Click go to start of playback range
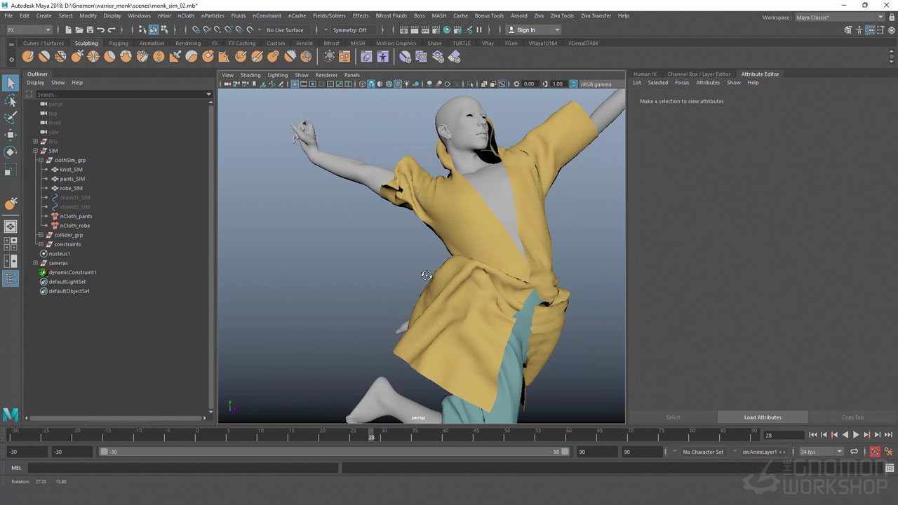898x505 pixels. click(813, 435)
